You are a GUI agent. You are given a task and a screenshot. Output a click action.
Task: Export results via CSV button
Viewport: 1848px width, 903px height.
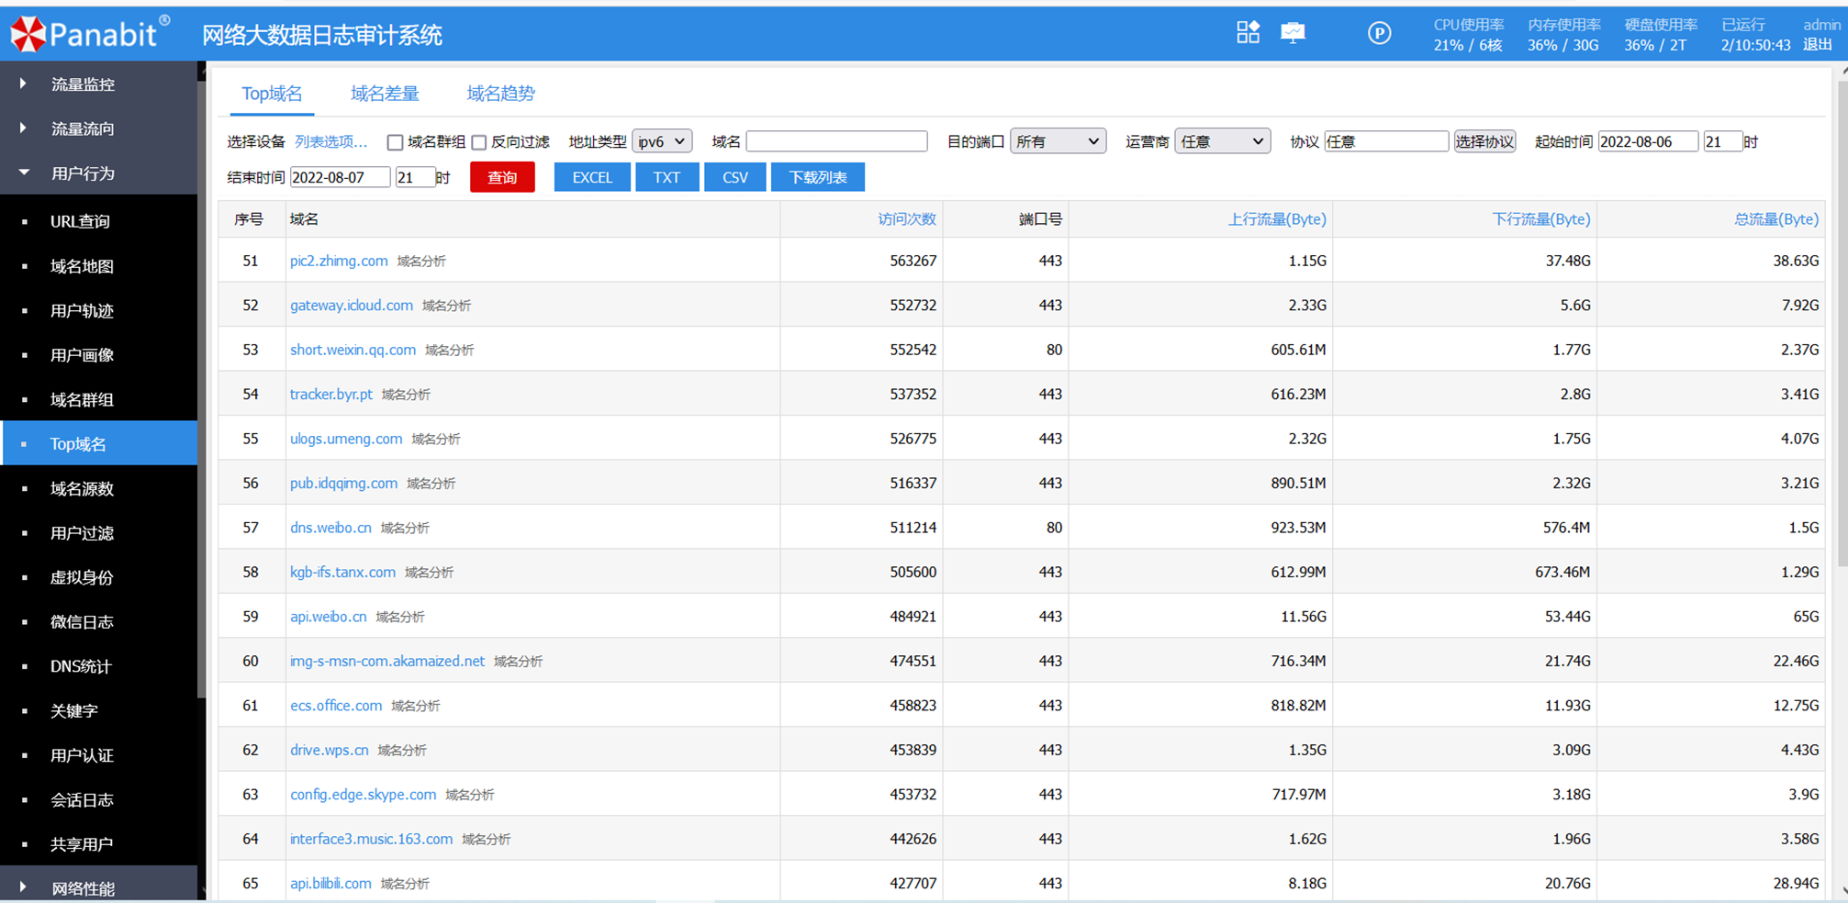pyautogui.click(x=734, y=177)
